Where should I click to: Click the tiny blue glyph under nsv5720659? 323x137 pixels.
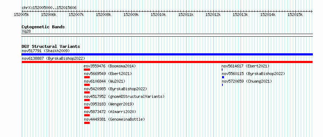point(222,85)
